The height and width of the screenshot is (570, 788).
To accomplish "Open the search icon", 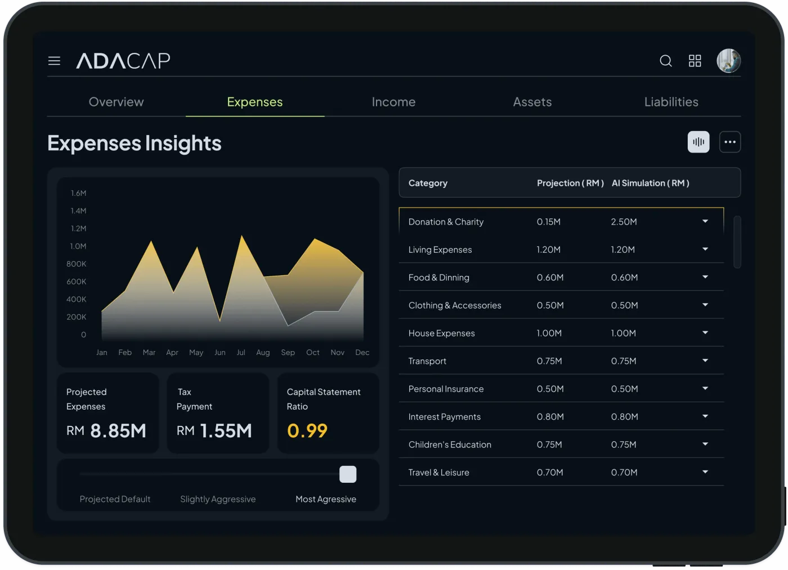I will 666,61.
